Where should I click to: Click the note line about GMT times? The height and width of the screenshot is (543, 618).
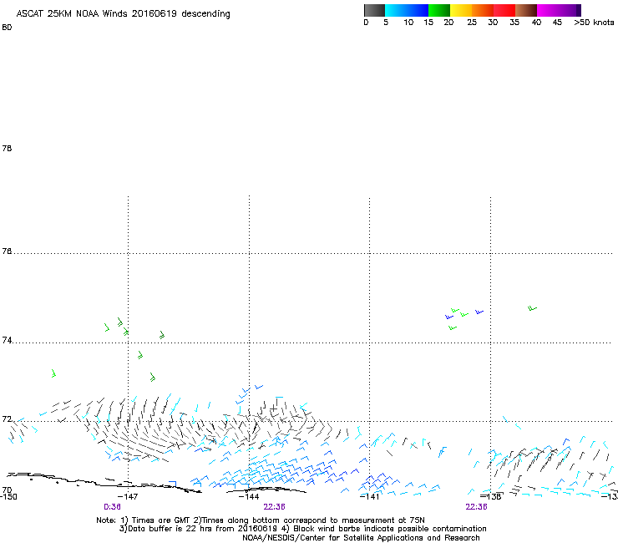click(x=261, y=520)
